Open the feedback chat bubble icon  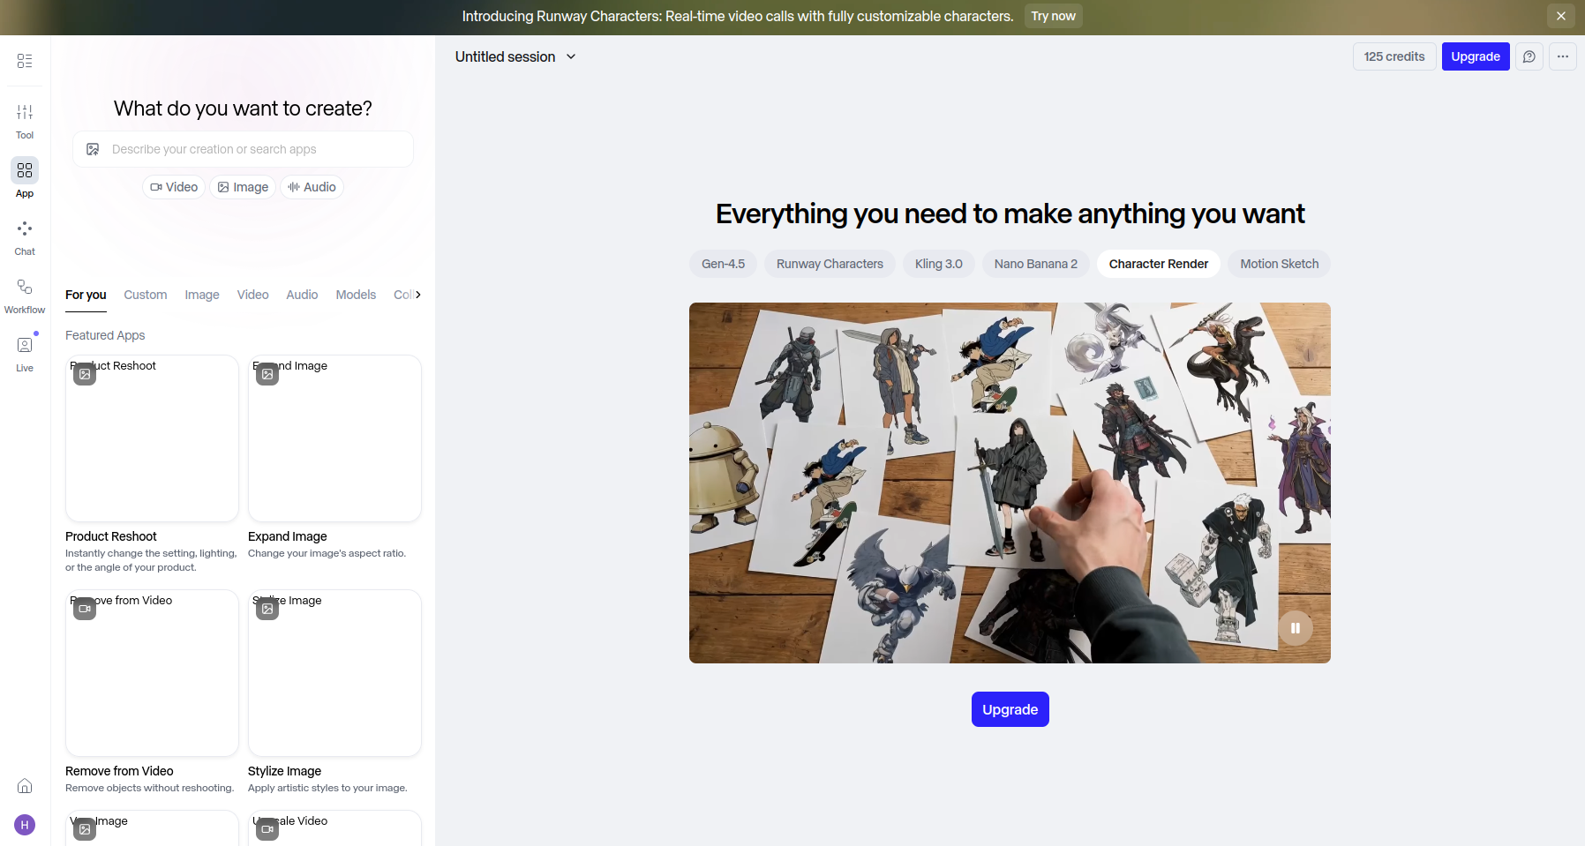click(x=1529, y=56)
